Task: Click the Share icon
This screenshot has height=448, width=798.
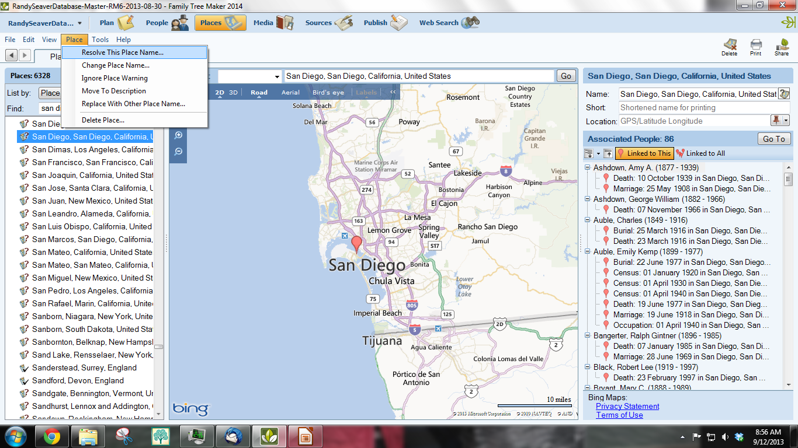Action: coord(782,47)
